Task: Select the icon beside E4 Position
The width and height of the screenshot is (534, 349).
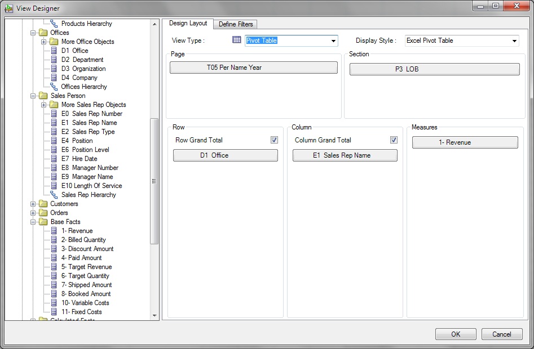Action: pos(52,140)
